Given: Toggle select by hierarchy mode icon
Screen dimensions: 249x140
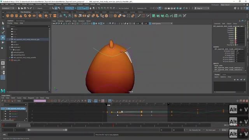Looking at the screenshot, I should [53, 8].
